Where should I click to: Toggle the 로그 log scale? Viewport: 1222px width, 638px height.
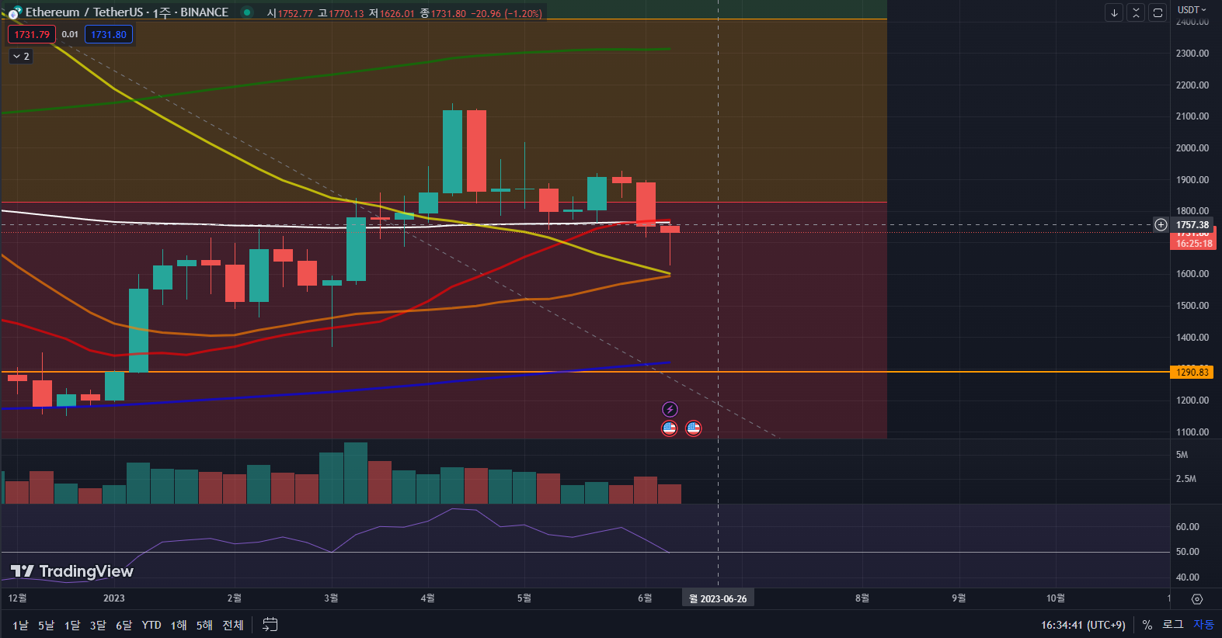coord(1172,625)
